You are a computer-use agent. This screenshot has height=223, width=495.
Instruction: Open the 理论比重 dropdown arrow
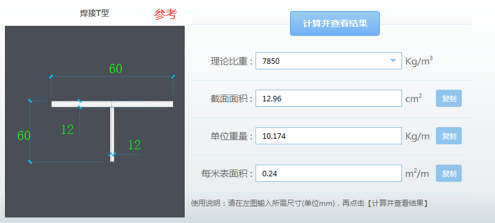[x=393, y=60]
